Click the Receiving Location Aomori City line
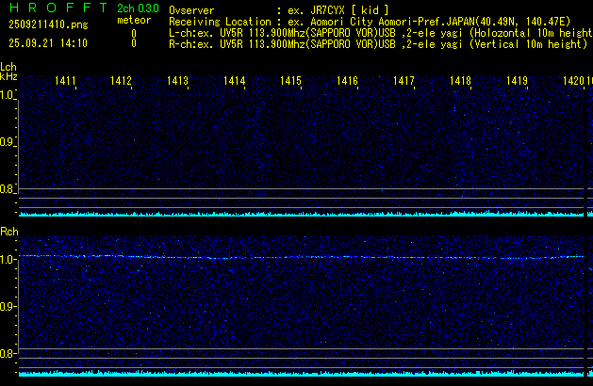The image size is (593, 386). 368,20
